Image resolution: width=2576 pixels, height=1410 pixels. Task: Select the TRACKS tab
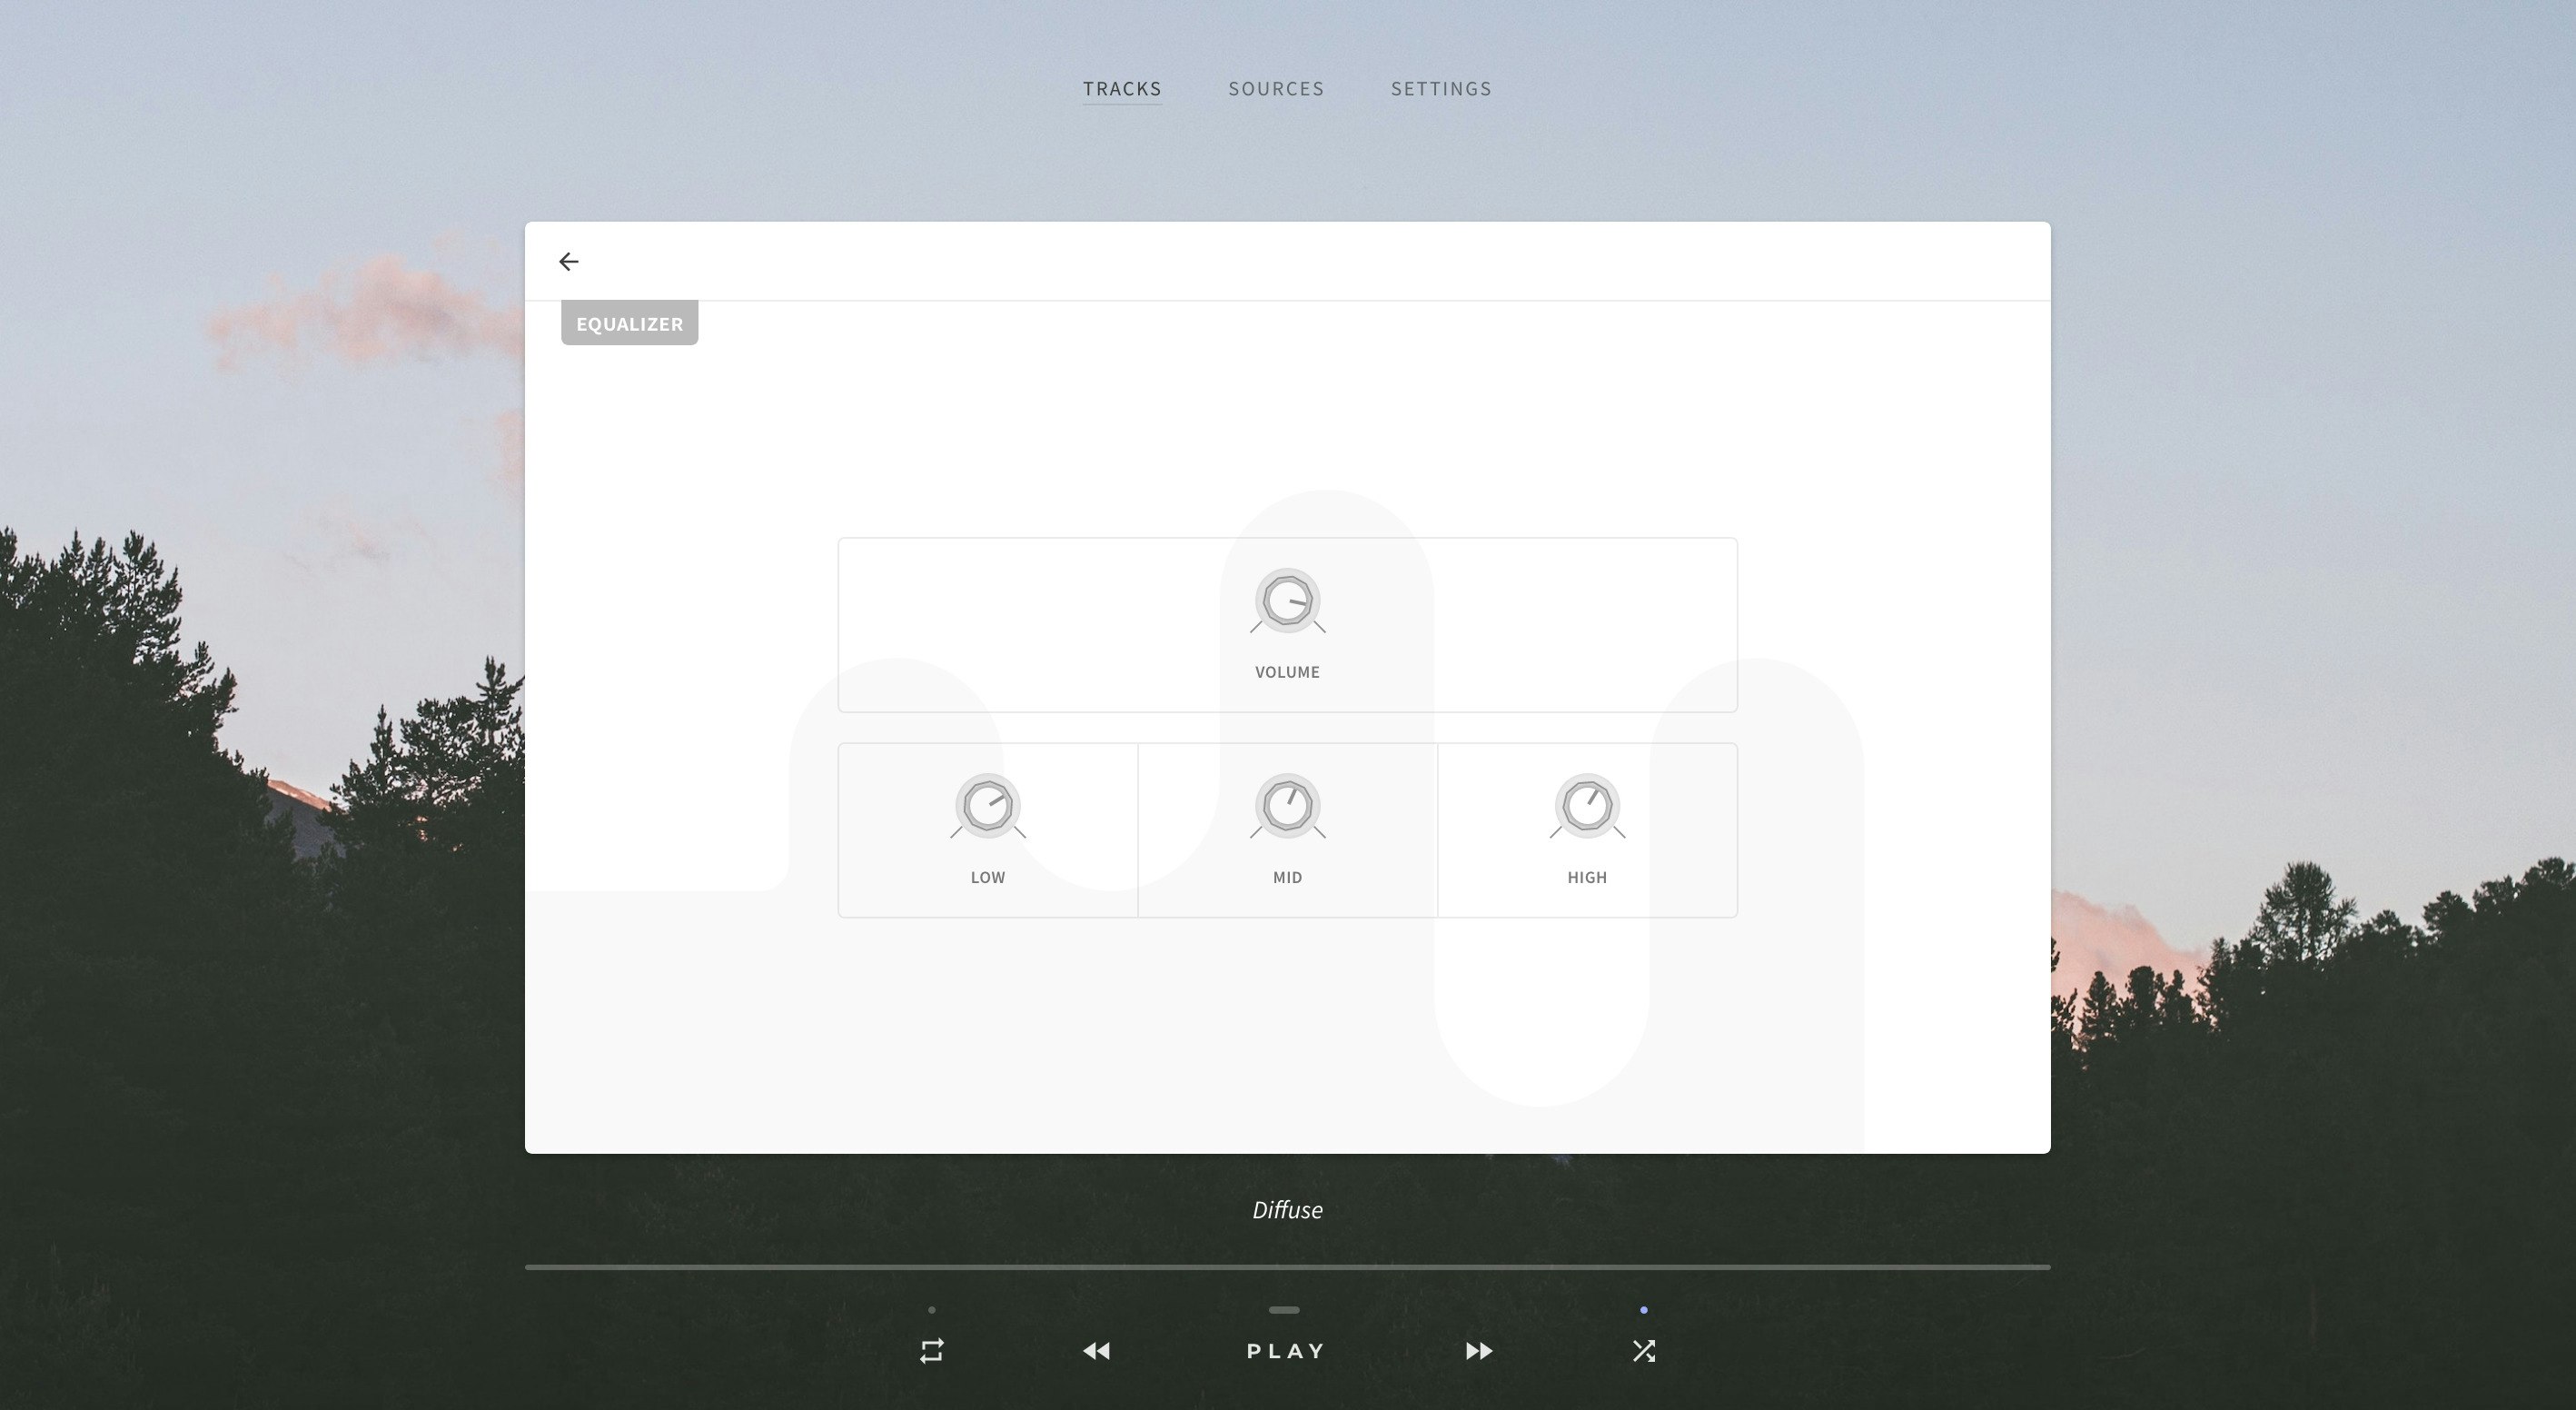(x=1122, y=88)
